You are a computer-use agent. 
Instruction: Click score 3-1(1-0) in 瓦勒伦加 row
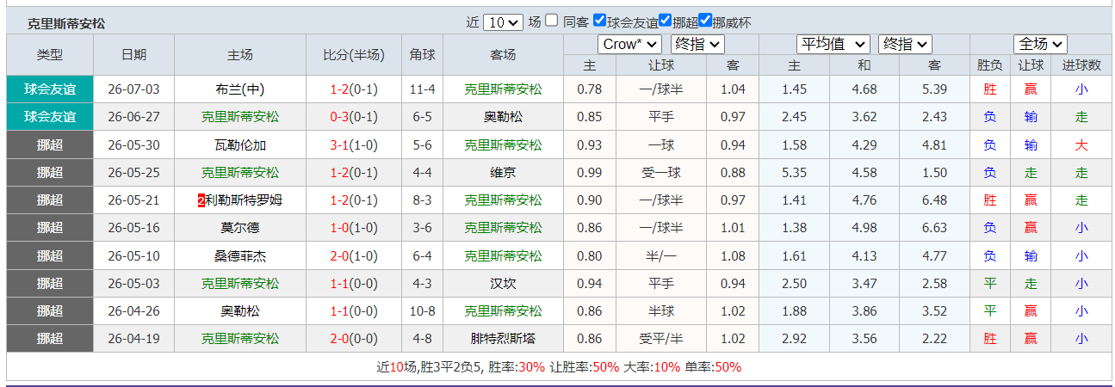(354, 144)
